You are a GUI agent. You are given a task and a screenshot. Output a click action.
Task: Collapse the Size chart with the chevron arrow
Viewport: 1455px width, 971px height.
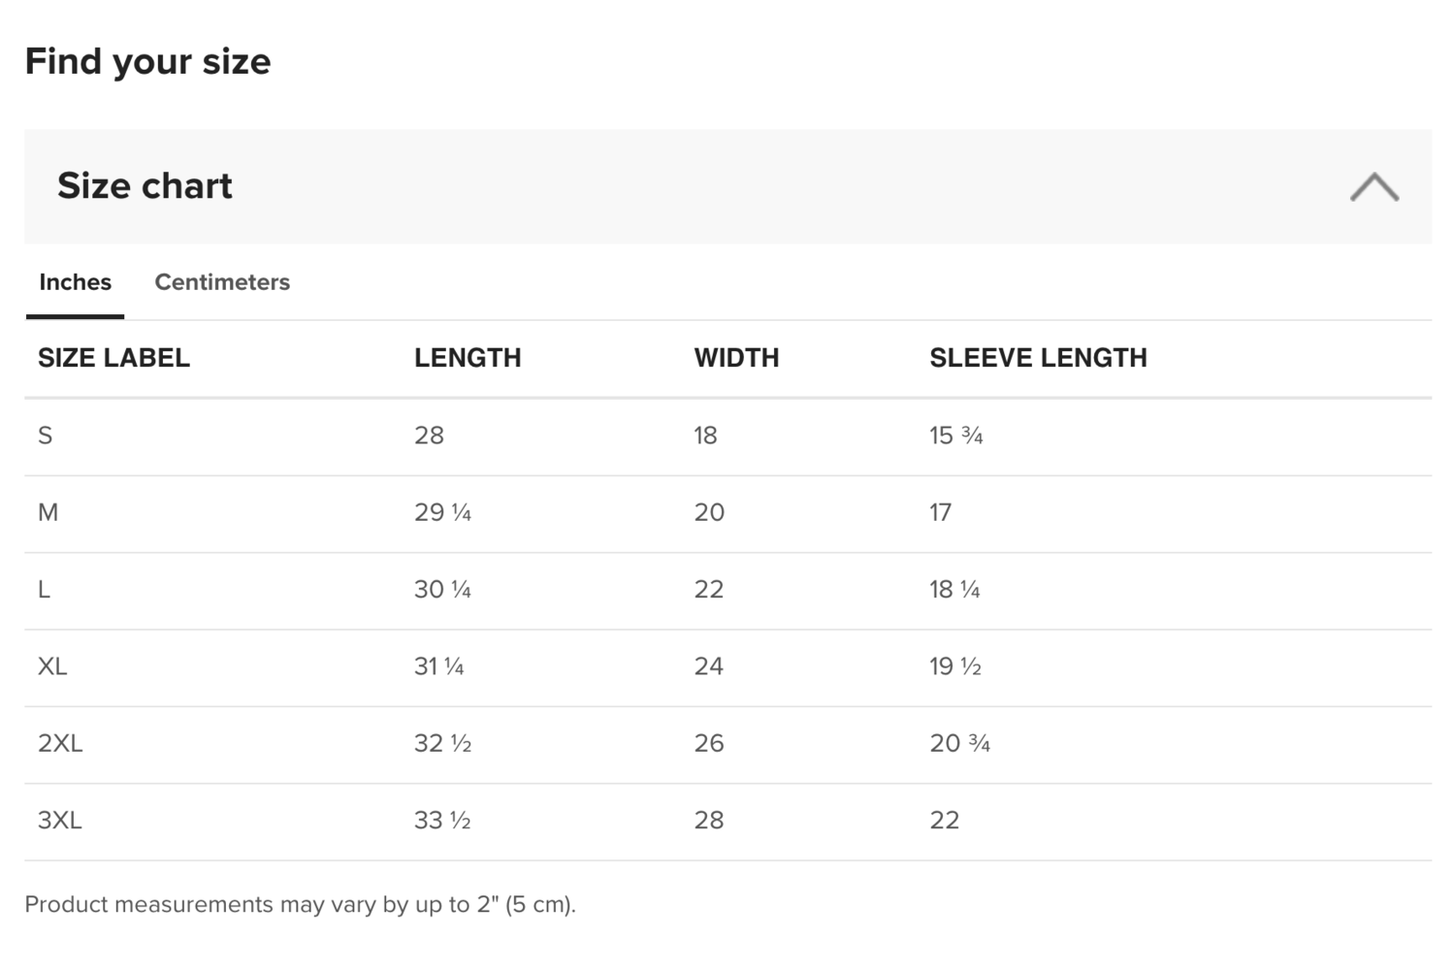click(1374, 186)
